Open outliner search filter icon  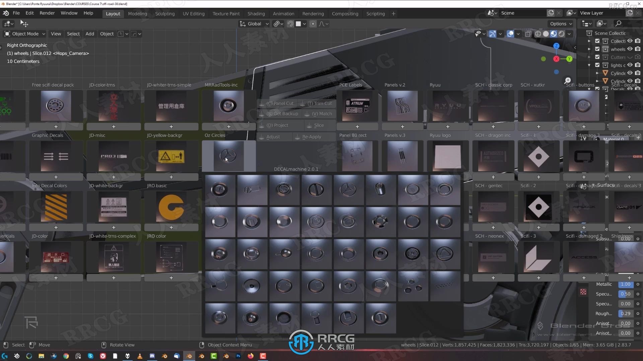coord(618,23)
